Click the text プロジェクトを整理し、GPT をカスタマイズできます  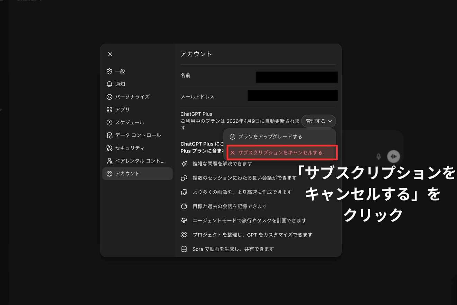[252, 235]
